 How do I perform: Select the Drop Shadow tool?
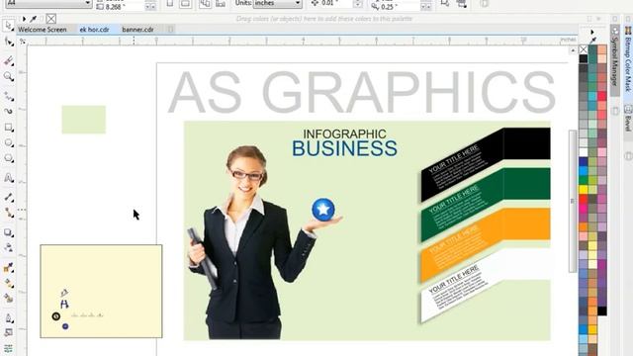coord(8,233)
